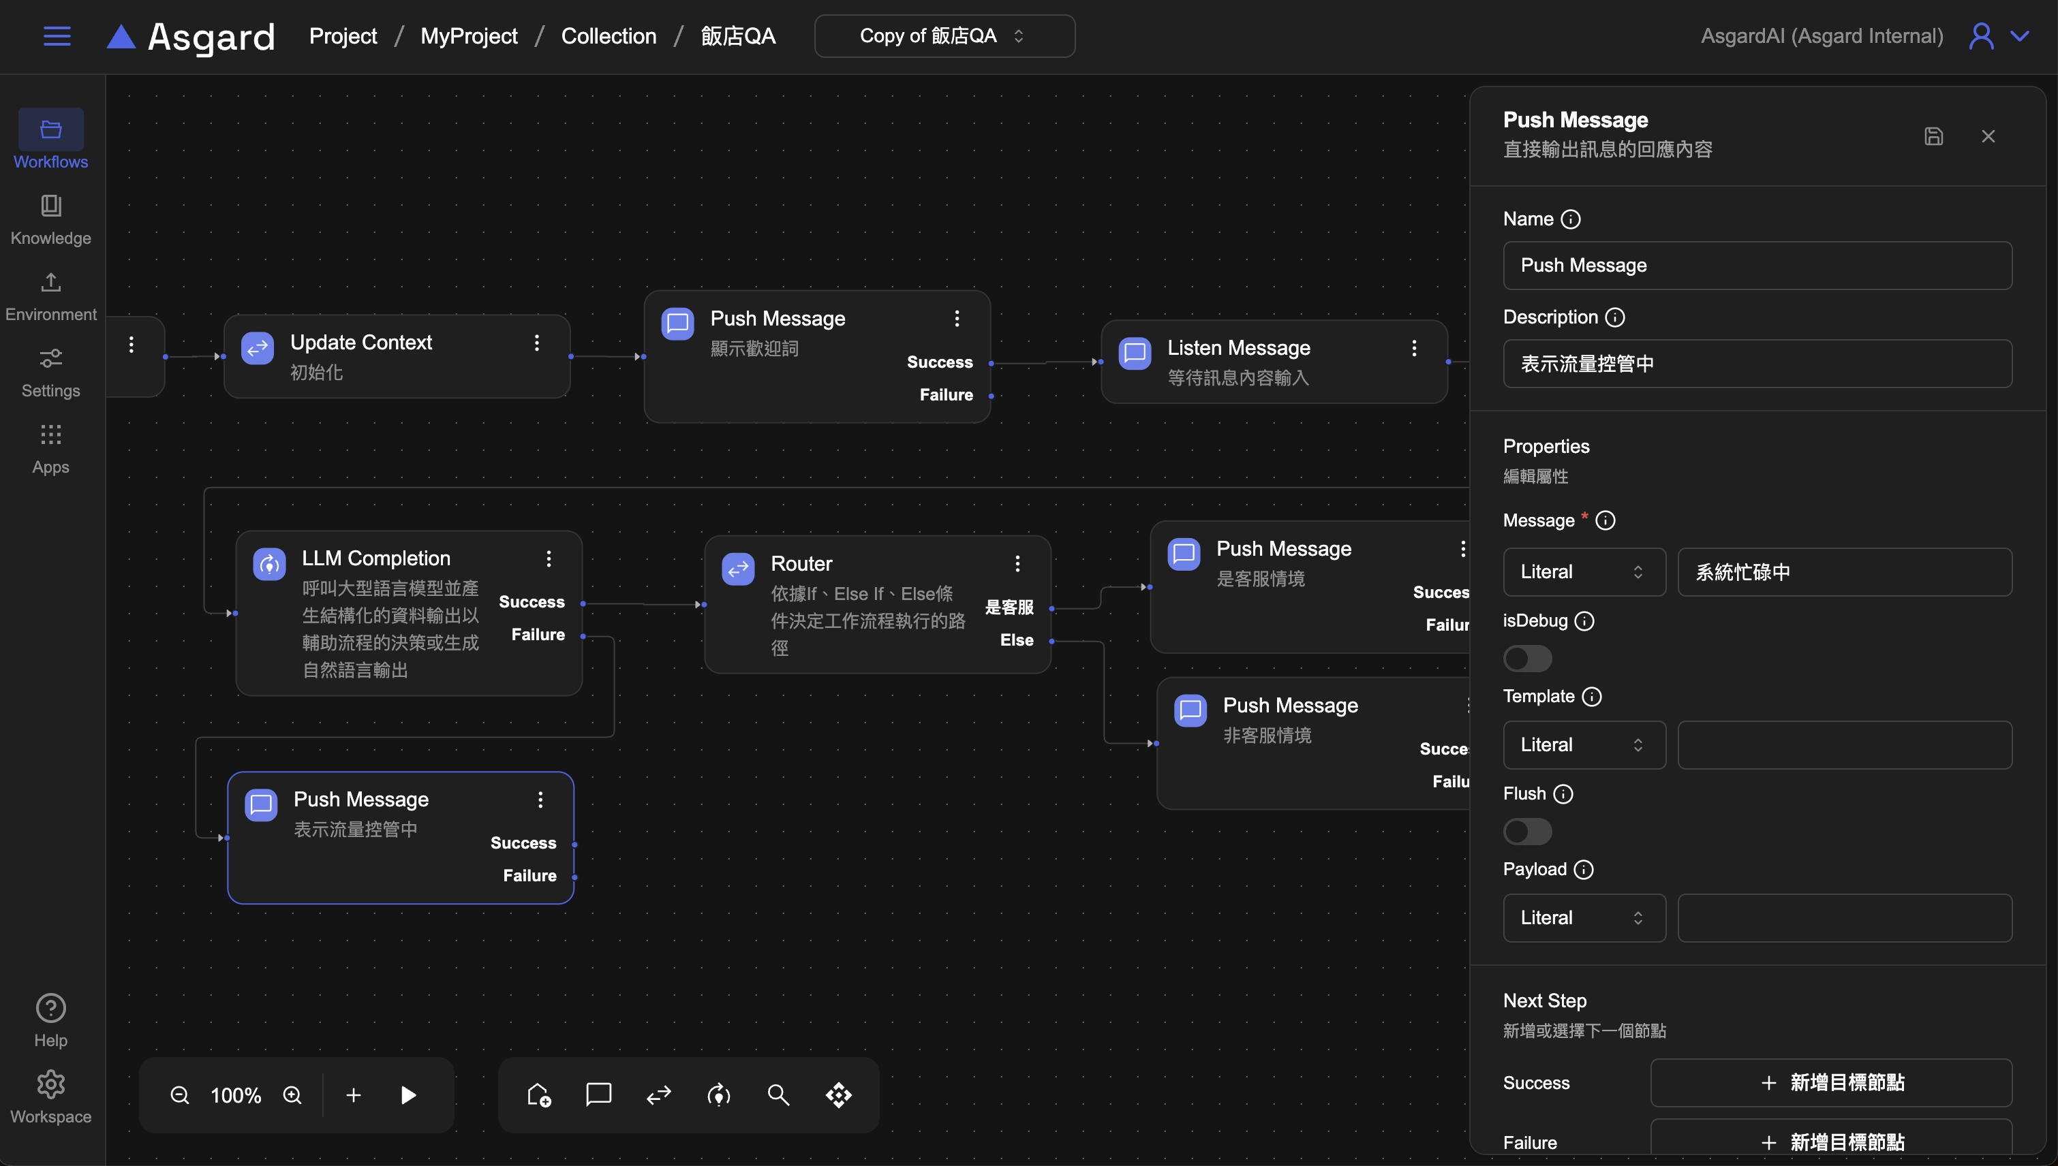Click the Description input field
The height and width of the screenshot is (1166, 2058).
coord(1757,364)
